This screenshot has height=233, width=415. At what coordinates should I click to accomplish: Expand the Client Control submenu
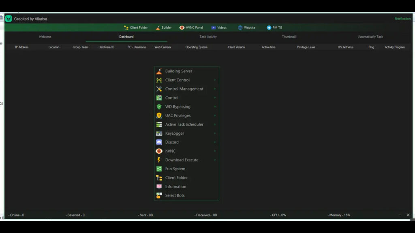(x=186, y=80)
